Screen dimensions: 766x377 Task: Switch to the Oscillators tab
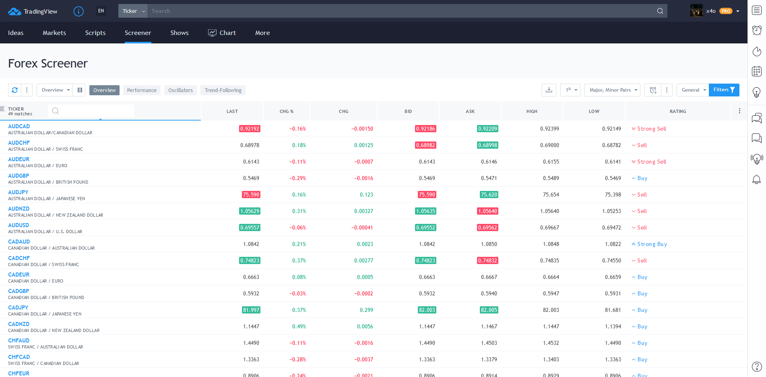180,90
